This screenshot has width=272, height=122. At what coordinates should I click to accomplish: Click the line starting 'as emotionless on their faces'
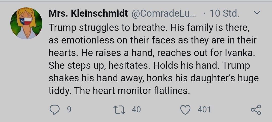[152, 40]
